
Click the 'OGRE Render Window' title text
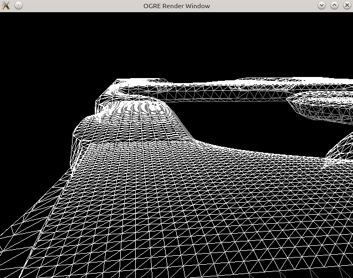pos(176,6)
